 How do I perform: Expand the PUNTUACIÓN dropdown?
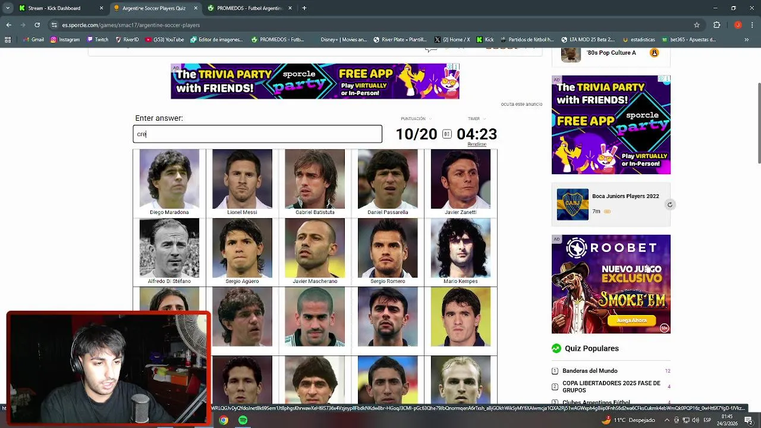click(416, 119)
